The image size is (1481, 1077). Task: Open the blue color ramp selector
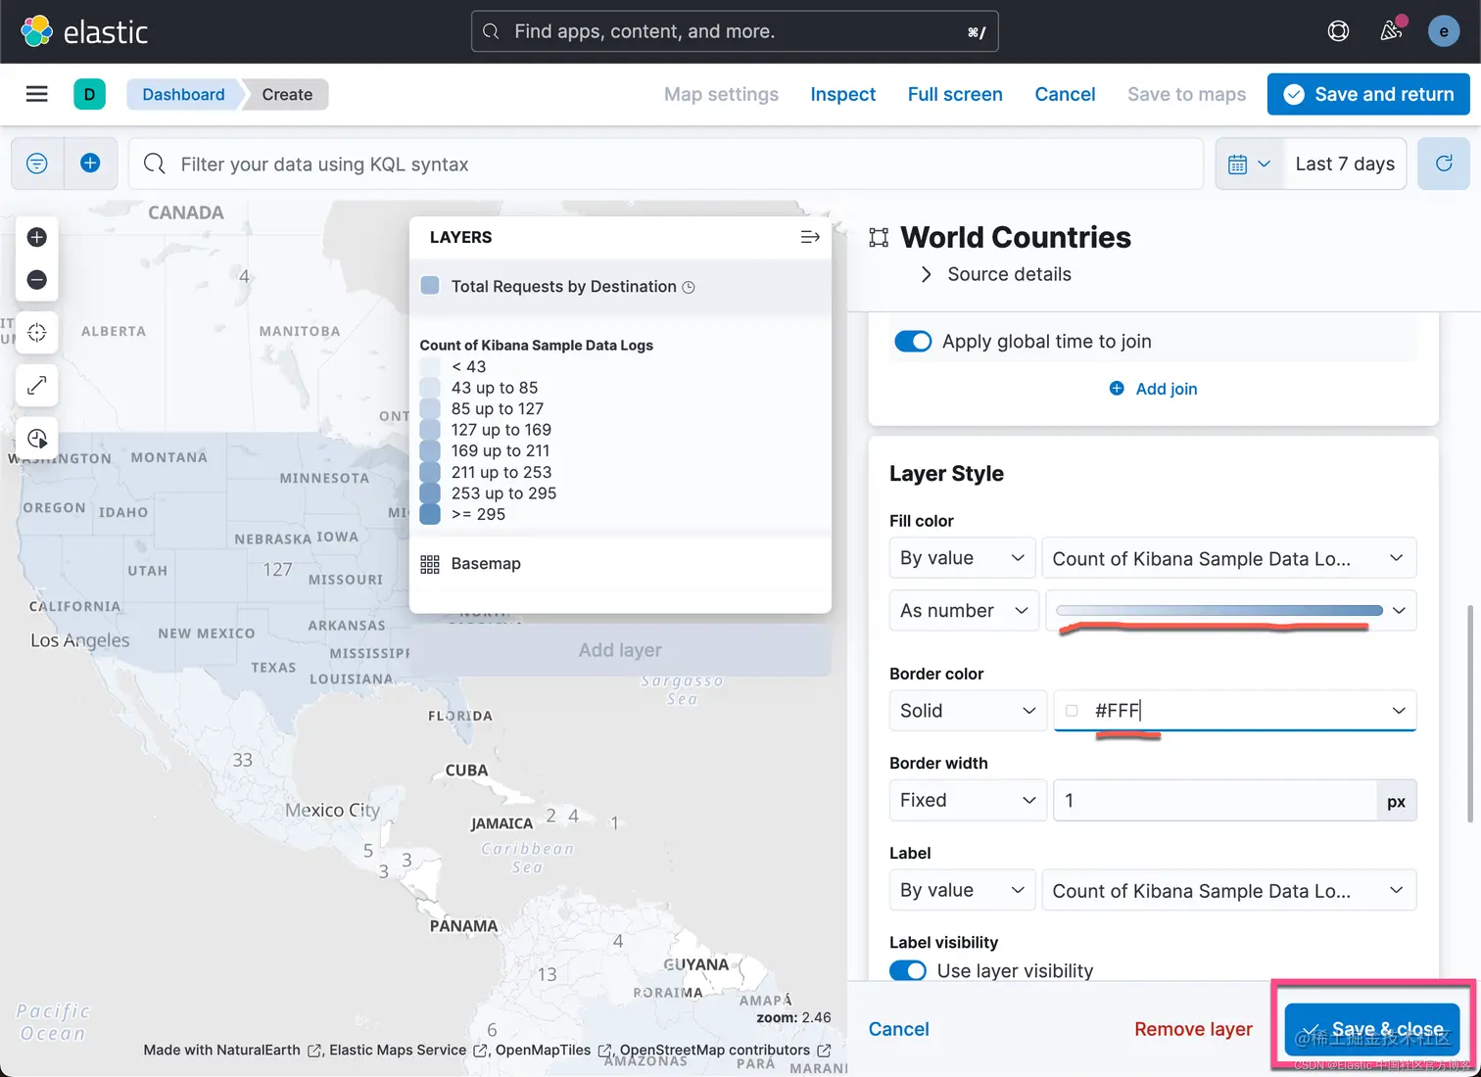coord(1231,611)
